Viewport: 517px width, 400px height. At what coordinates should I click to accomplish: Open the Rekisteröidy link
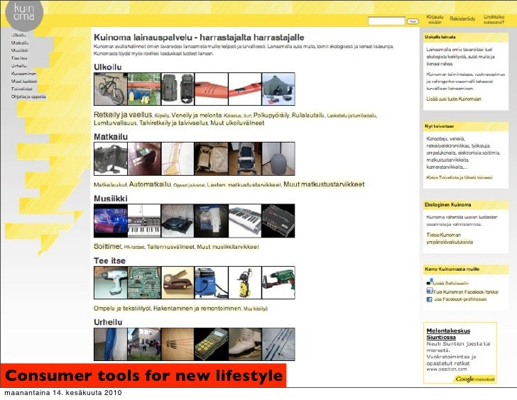coord(462,19)
